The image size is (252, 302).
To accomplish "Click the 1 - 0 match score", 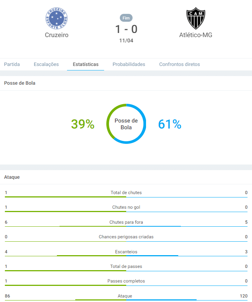I will (126, 29).
